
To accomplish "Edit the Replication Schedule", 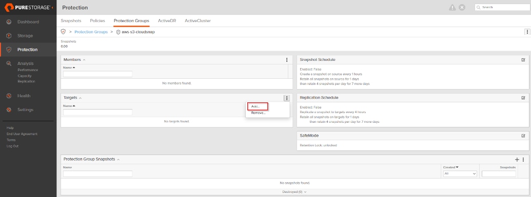I will click(523, 98).
